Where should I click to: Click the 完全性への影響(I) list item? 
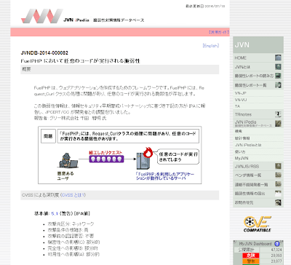click(73, 248)
